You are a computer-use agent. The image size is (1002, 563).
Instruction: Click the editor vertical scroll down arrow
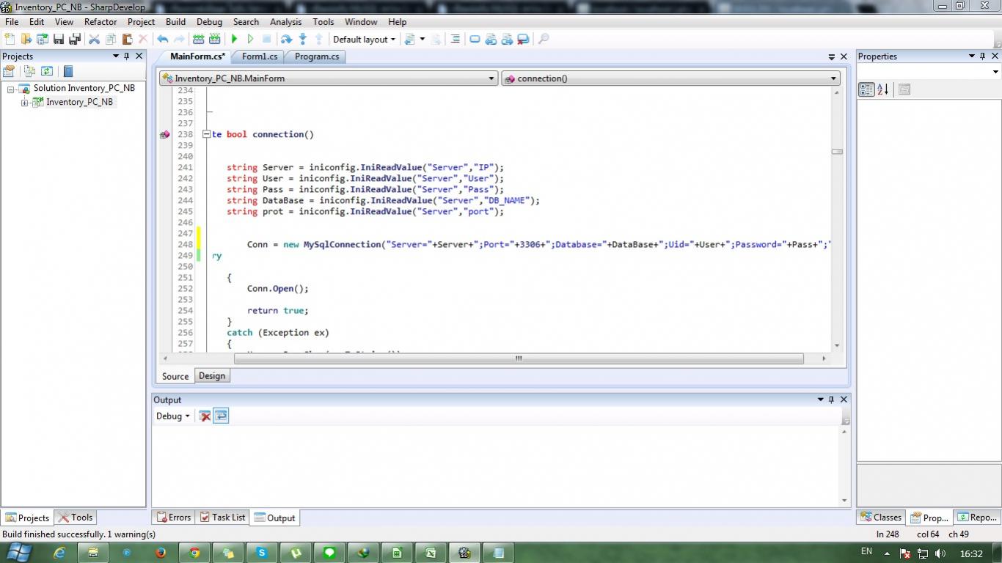pos(837,345)
